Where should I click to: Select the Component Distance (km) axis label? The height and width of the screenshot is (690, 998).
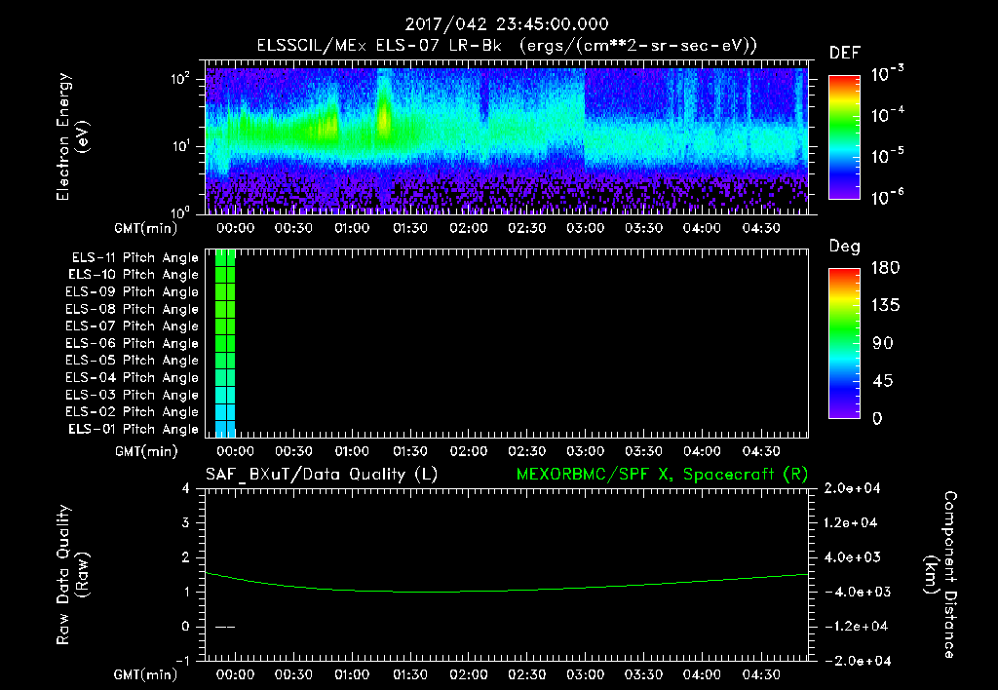coord(940,574)
